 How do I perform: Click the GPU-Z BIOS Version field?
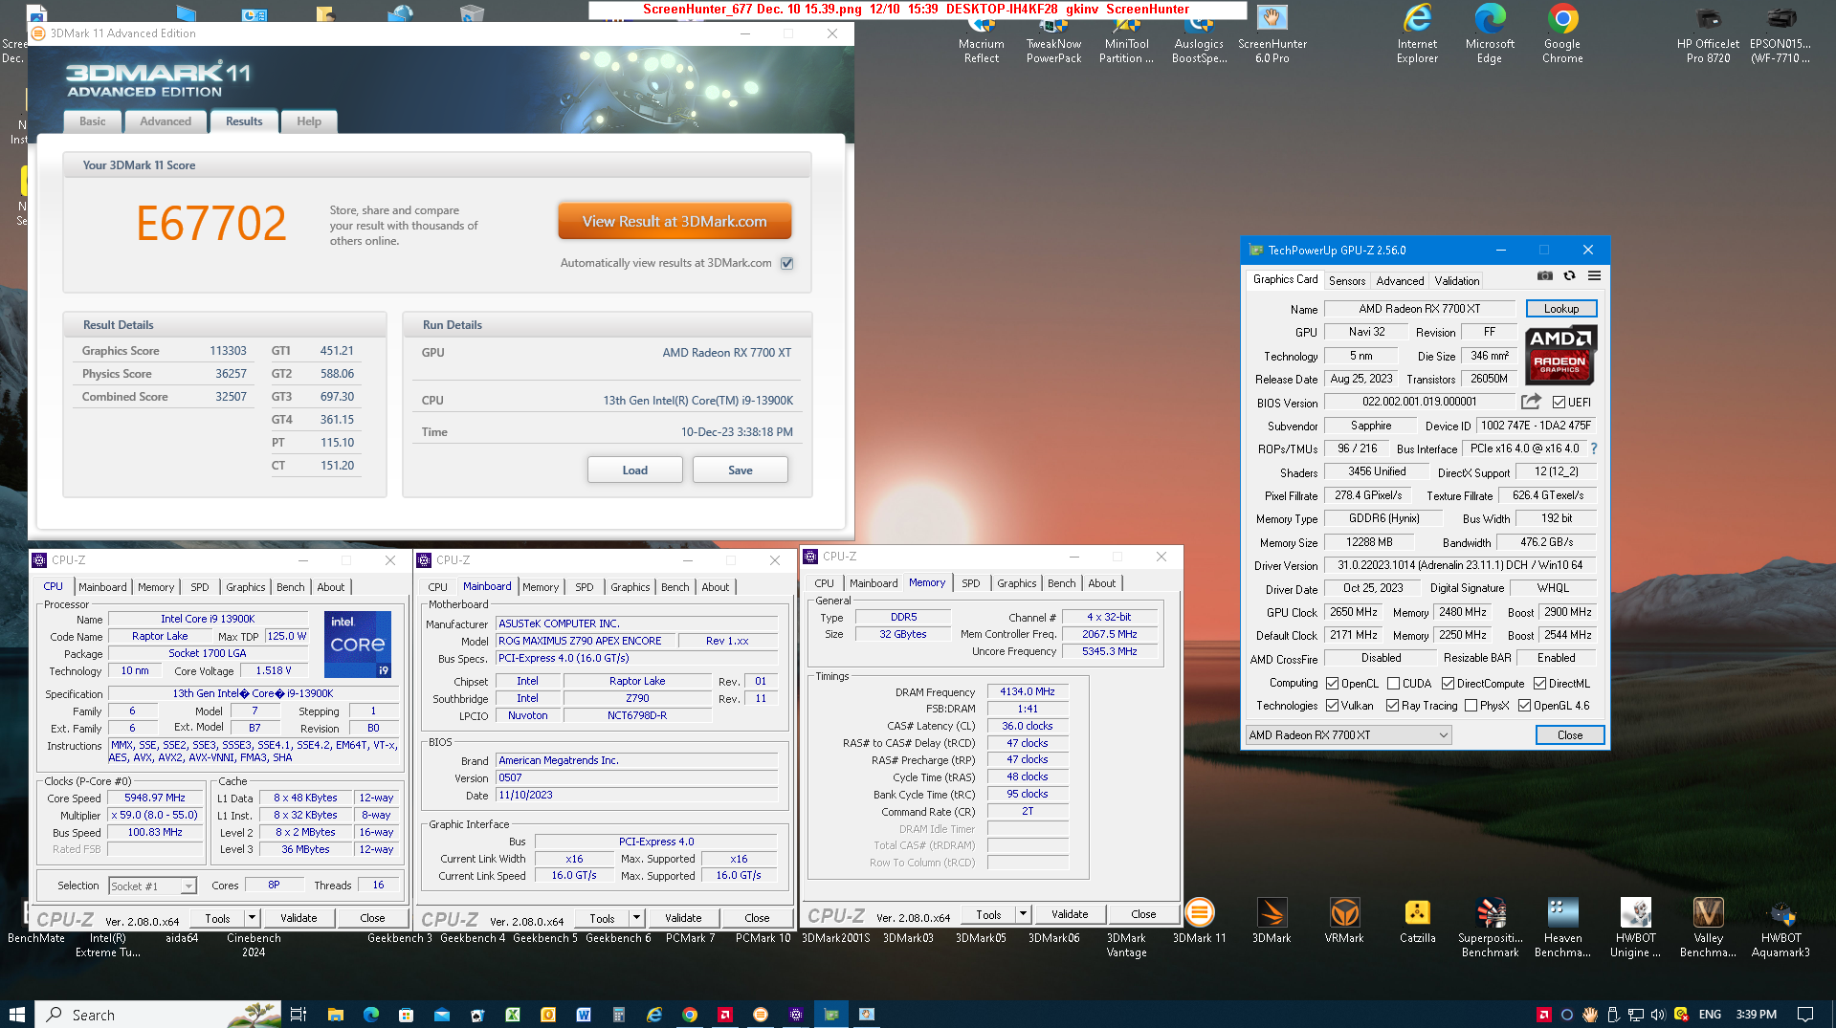[x=1419, y=402]
